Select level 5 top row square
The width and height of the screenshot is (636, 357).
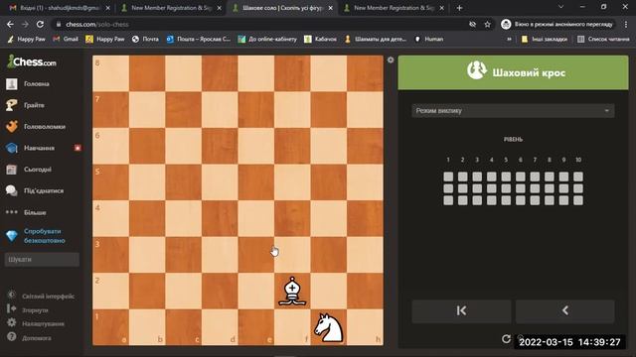point(506,177)
